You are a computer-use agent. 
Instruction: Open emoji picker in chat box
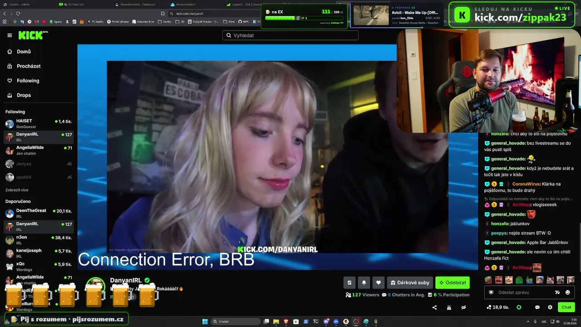click(x=567, y=292)
